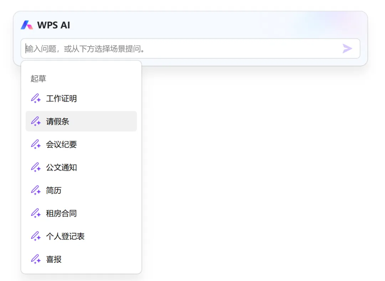Image resolution: width=385 pixels, height=281 pixels.
Task: Choose the 简历 template entry
Action: coord(81,190)
